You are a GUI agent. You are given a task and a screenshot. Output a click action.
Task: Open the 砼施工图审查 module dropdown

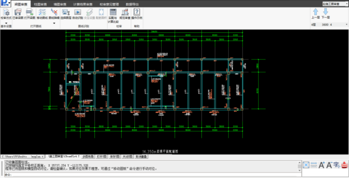[335, 4]
